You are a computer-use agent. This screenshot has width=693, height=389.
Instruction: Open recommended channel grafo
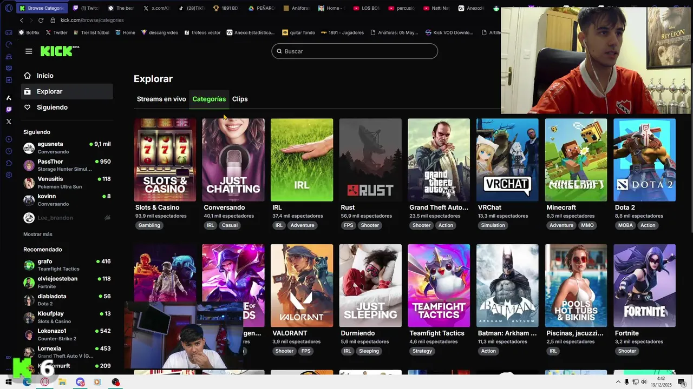[67, 265]
